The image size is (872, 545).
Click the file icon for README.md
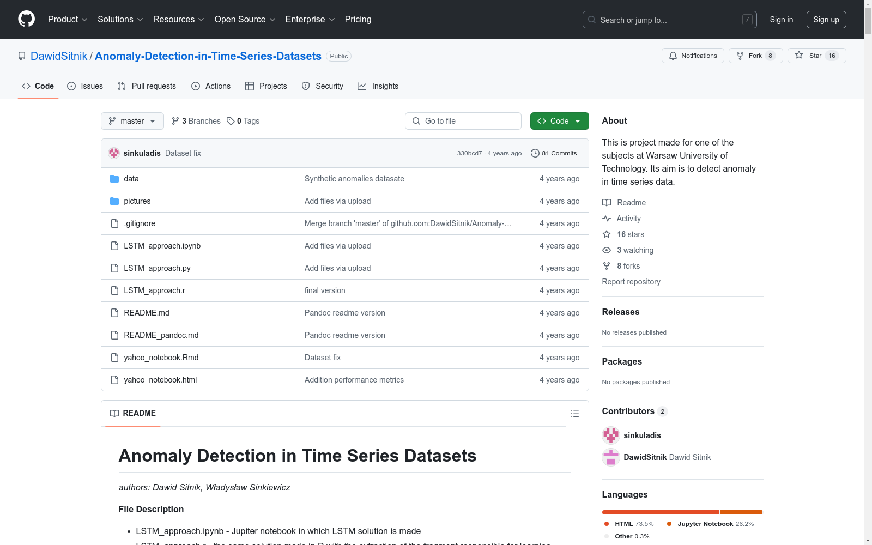[x=114, y=313]
